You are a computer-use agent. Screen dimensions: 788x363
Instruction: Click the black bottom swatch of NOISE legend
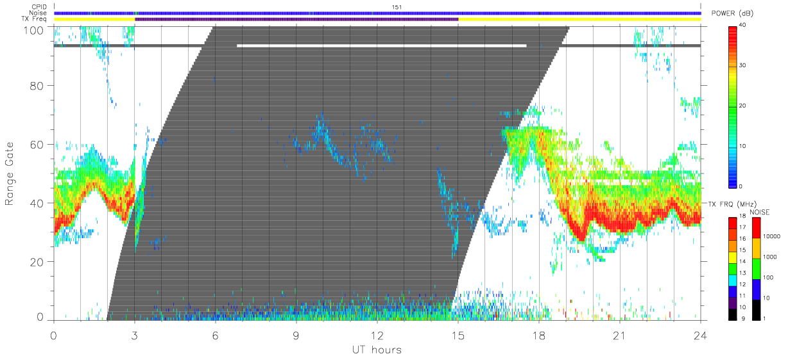point(755,309)
